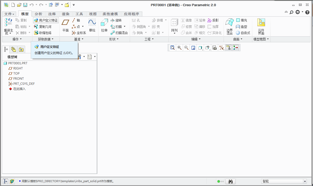Open Help via the question mark icon
Image resolution: width=313 pixels, height=186 pixels.
[307, 12]
